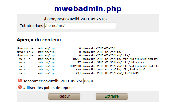Select the MultipleUpload.as file line
173x108 pixels.
pos(87,59)
